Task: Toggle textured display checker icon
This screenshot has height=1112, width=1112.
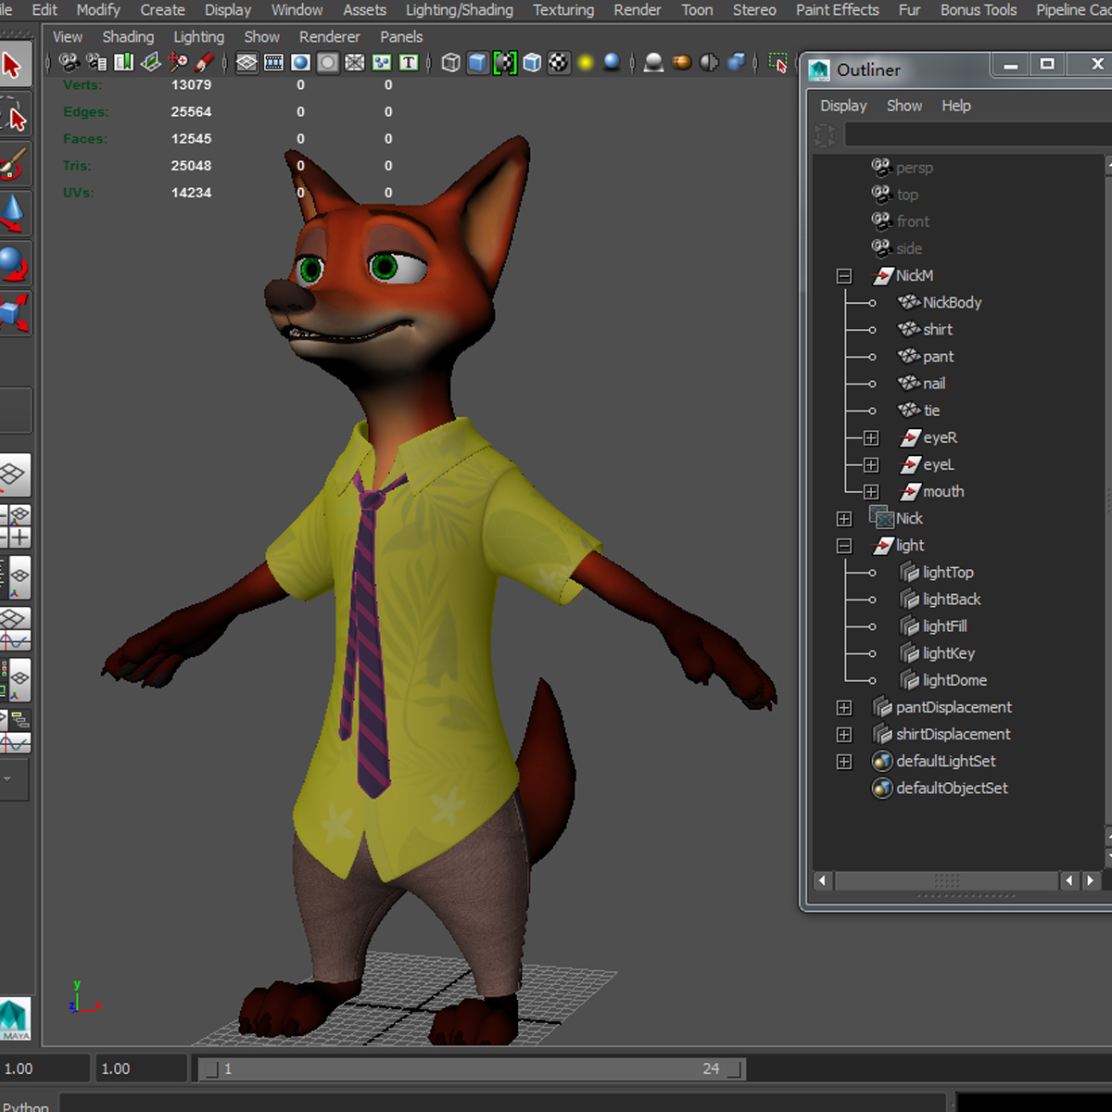Action: (x=557, y=63)
